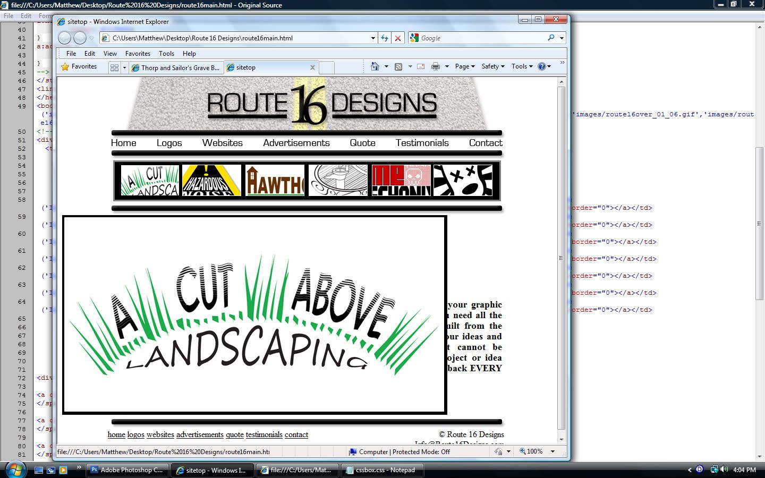Open the Help menu in Internet Explorer
765x478 pixels.
click(x=189, y=54)
